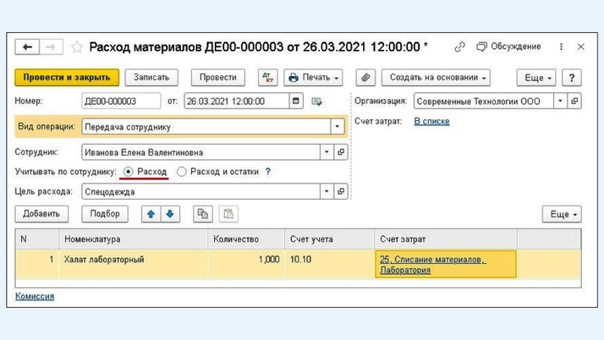Click the Подбор button
This screenshot has width=604, height=340.
click(x=105, y=214)
